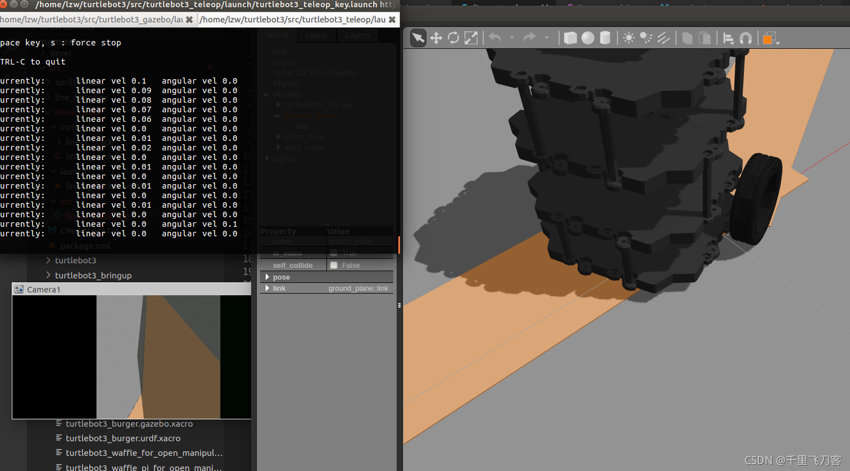Open the redo history dropdown arrow
The image size is (850, 471).
[x=547, y=38]
